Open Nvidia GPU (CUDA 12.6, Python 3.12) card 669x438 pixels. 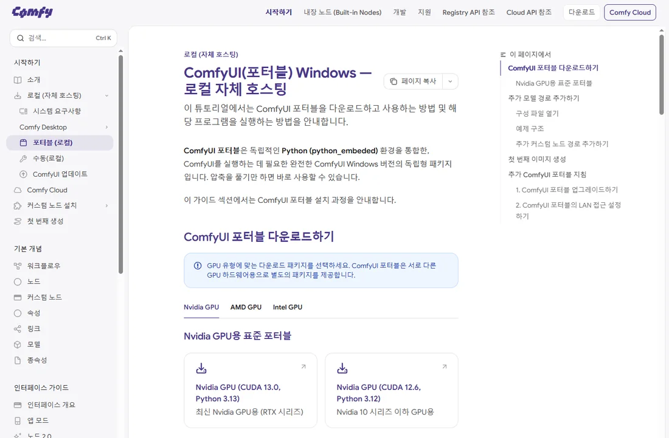(x=391, y=390)
